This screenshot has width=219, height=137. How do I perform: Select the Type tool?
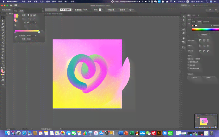(x=3, y=36)
